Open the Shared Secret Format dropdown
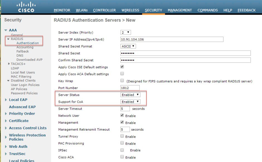262x162 pixels. coord(128,46)
